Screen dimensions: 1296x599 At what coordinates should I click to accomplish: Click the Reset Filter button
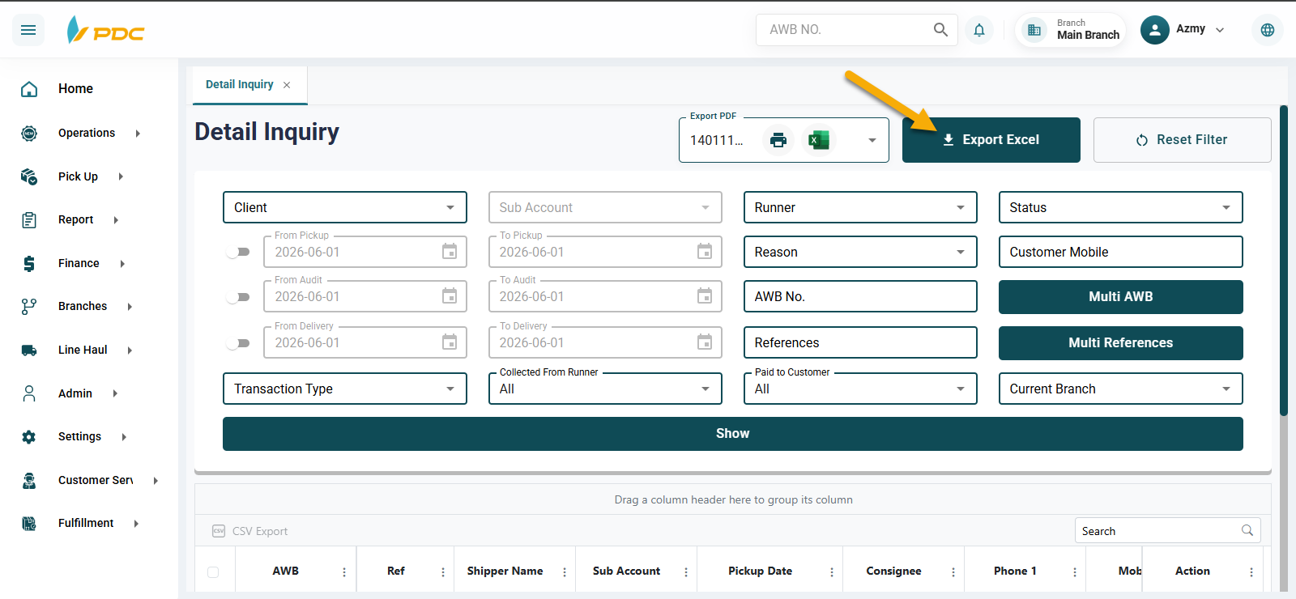1183,140
